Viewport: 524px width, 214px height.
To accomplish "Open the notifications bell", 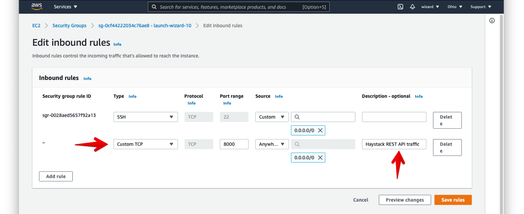I will [412, 7].
